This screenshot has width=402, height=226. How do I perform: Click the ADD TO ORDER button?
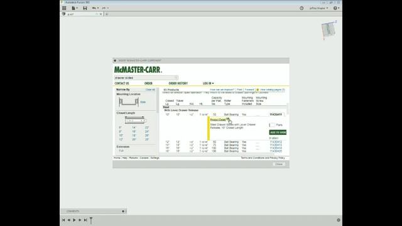(278, 132)
